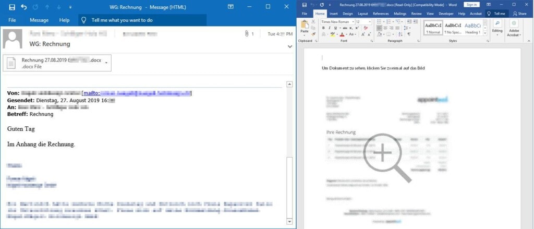This screenshot has height=229, width=534.
Task: Decrease paragraph indent
Action: 409,21
